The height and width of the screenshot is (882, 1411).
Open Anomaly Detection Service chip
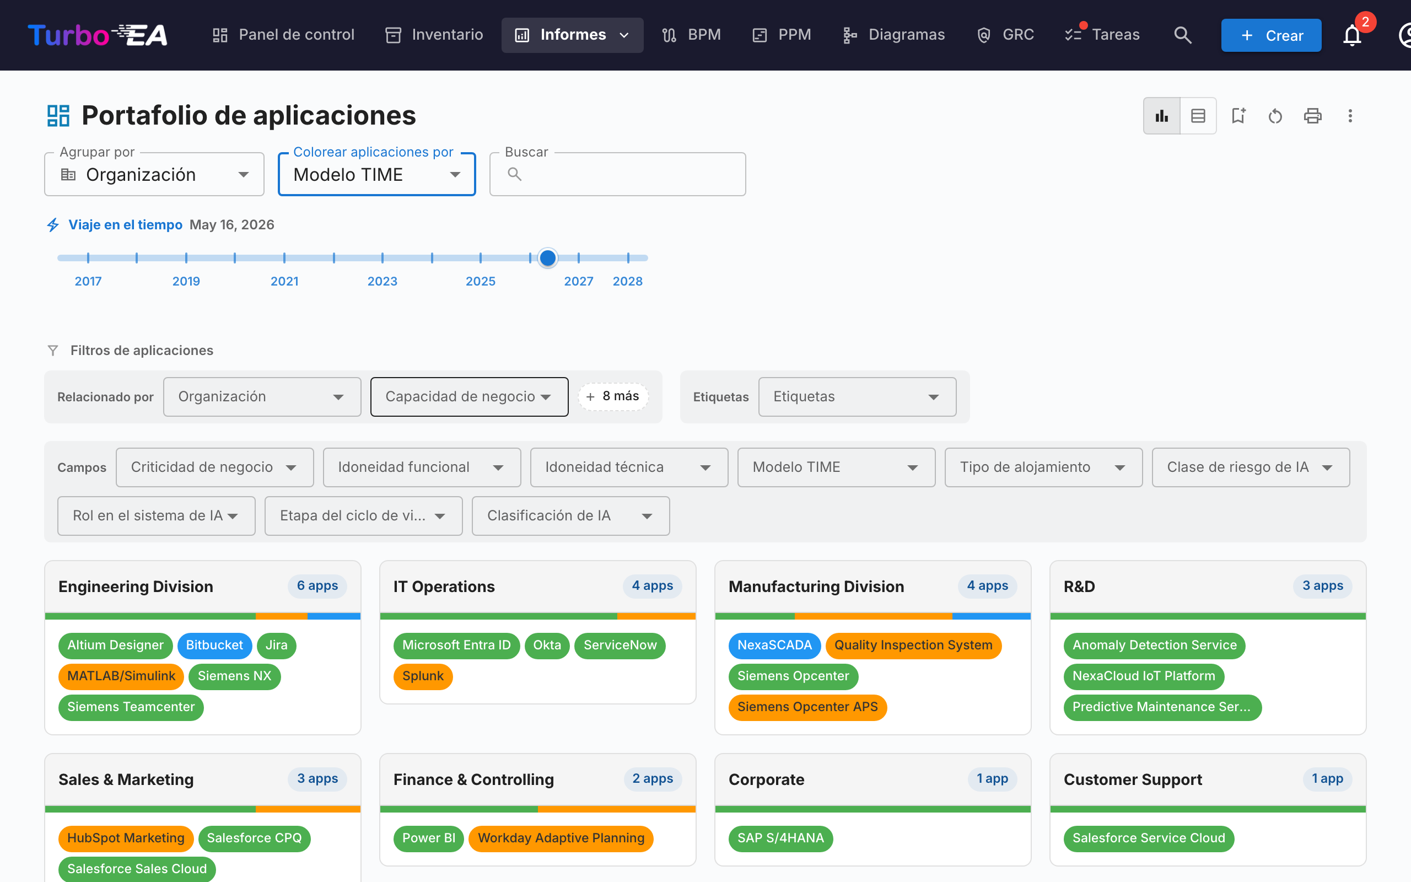(1154, 645)
